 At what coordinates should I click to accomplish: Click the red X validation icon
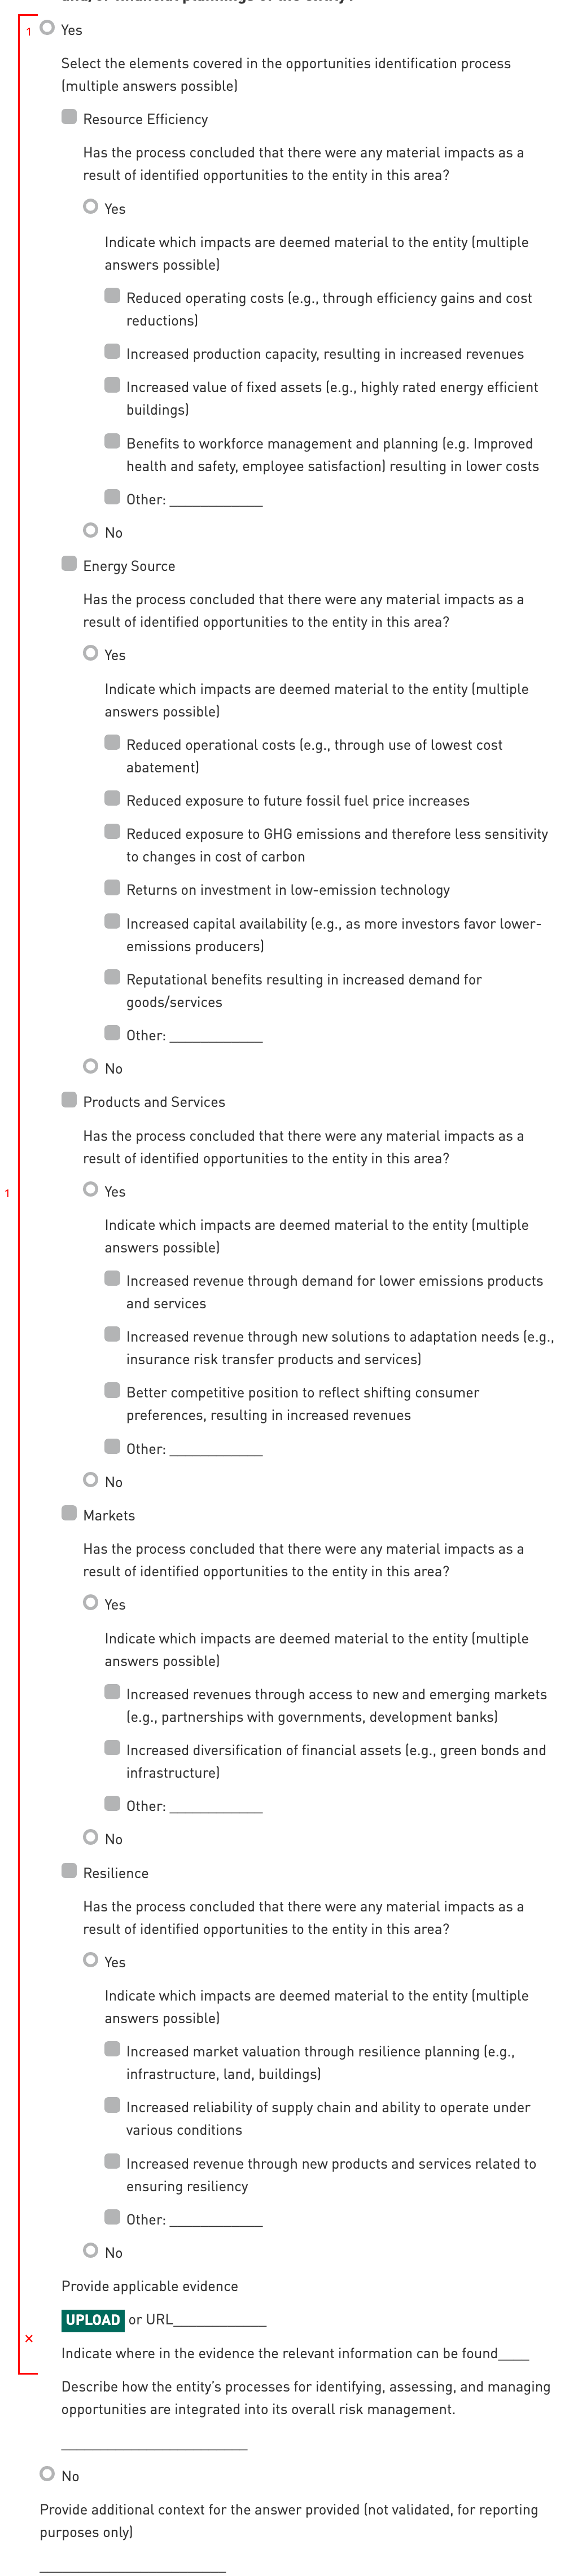point(29,2339)
